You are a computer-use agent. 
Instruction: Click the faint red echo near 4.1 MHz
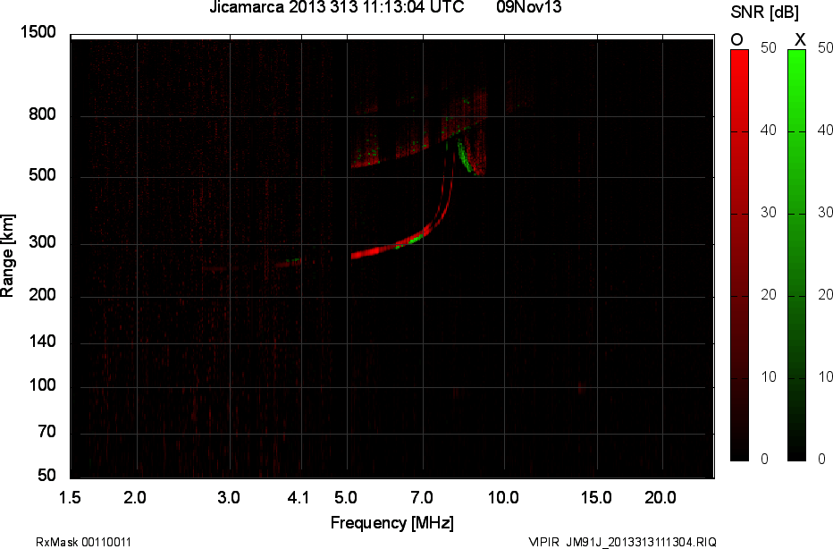289,263
